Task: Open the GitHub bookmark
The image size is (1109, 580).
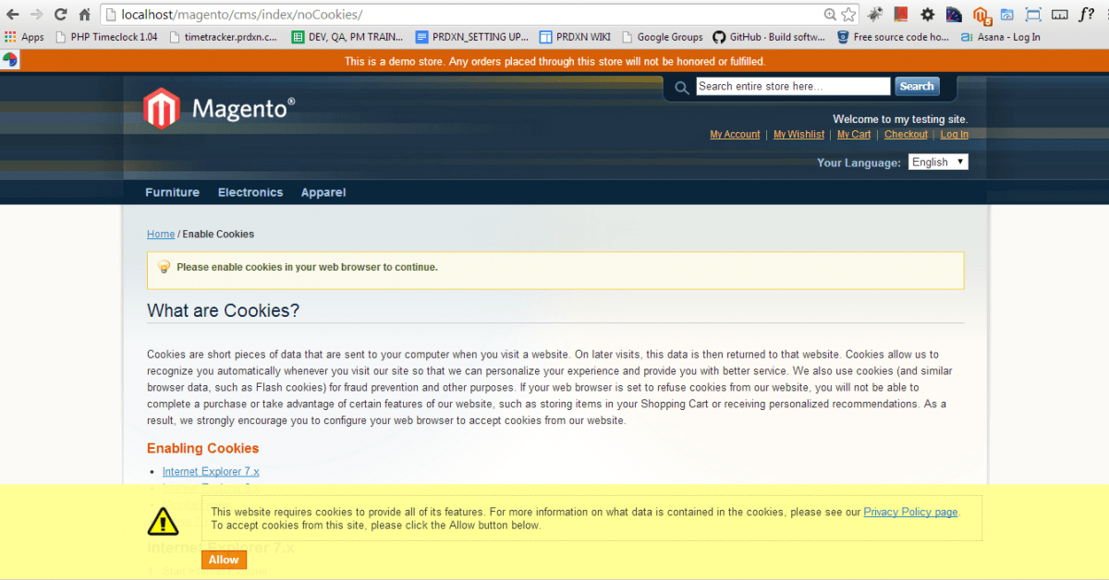Action: (x=769, y=37)
